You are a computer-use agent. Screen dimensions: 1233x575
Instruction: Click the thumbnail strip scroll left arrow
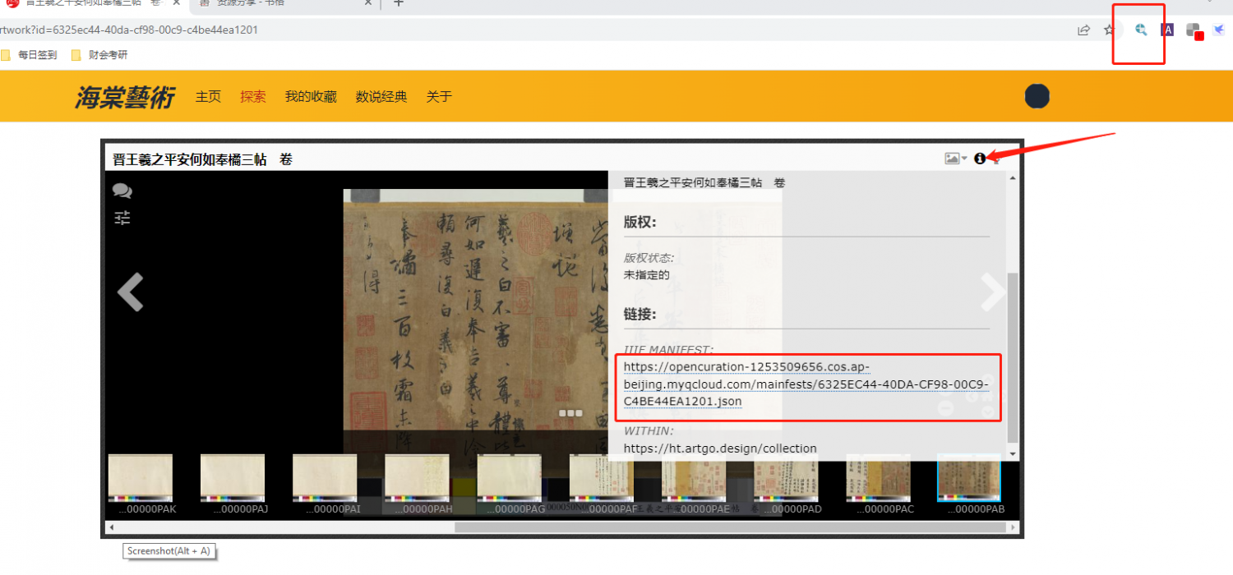113,527
